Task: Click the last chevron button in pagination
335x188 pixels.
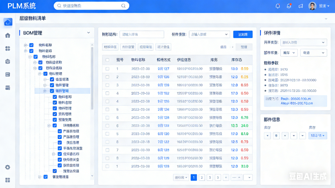Action: click(x=248, y=177)
